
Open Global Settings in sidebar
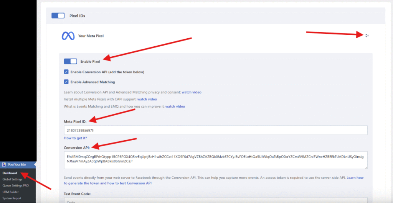(12, 179)
